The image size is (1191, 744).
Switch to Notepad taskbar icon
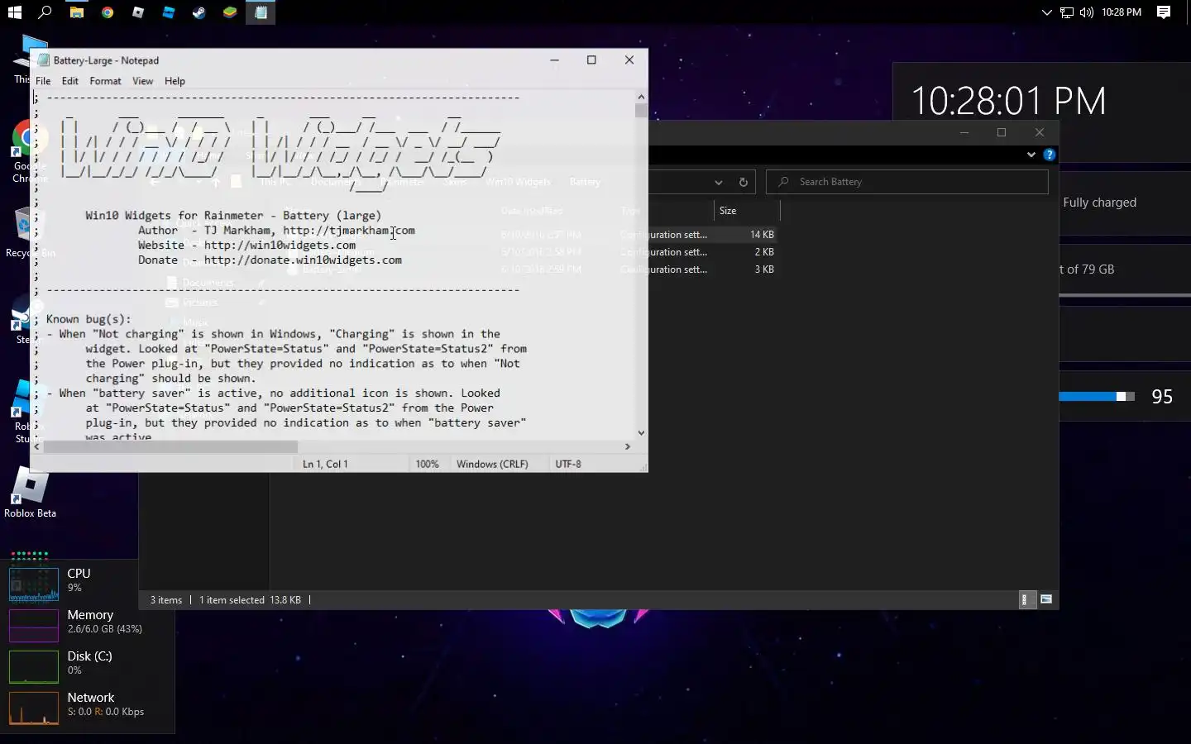tap(261, 12)
